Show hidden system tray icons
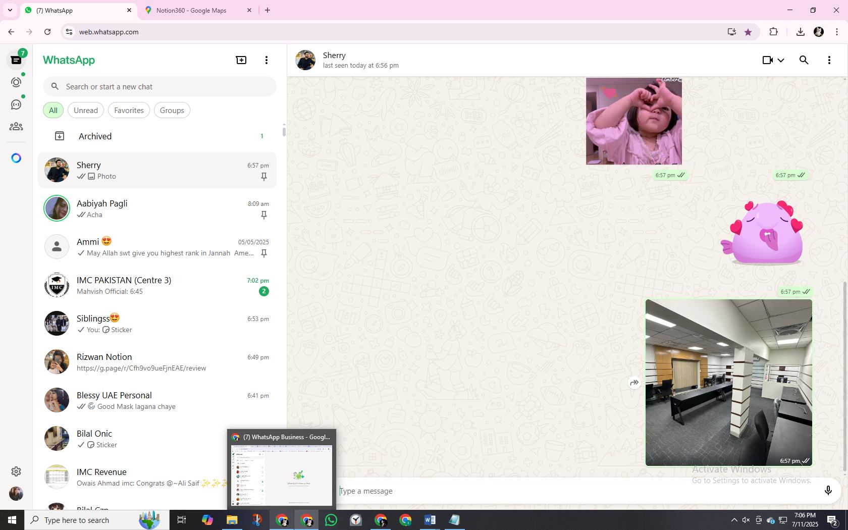The height and width of the screenshot is (530, 848). (734, 520)
